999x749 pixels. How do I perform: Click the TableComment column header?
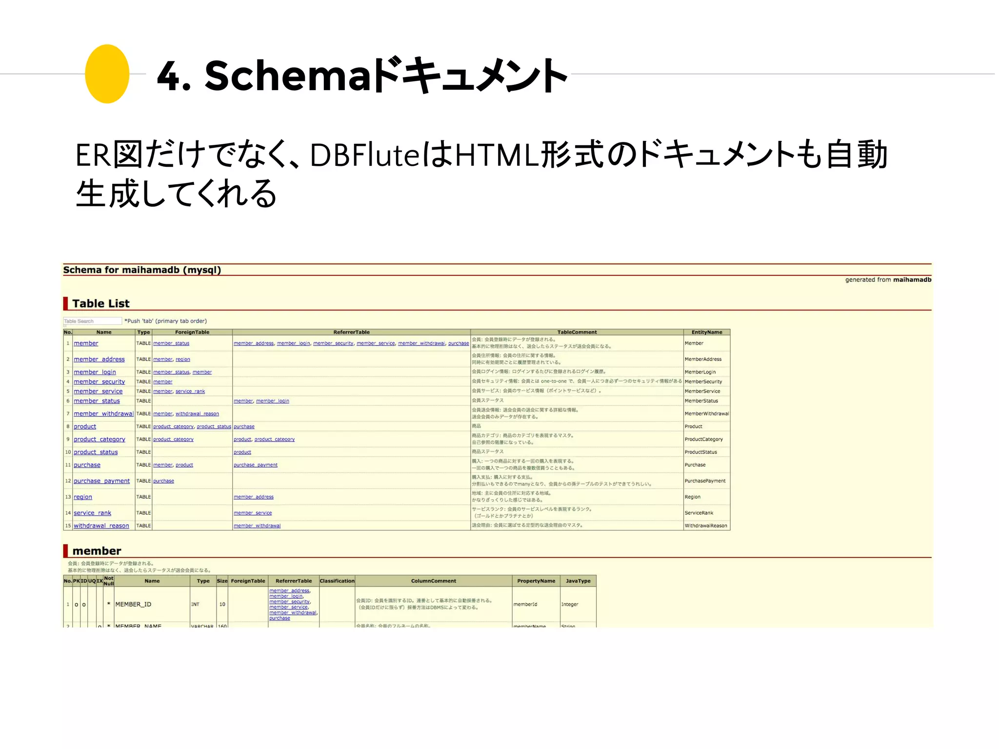(577, 332)
